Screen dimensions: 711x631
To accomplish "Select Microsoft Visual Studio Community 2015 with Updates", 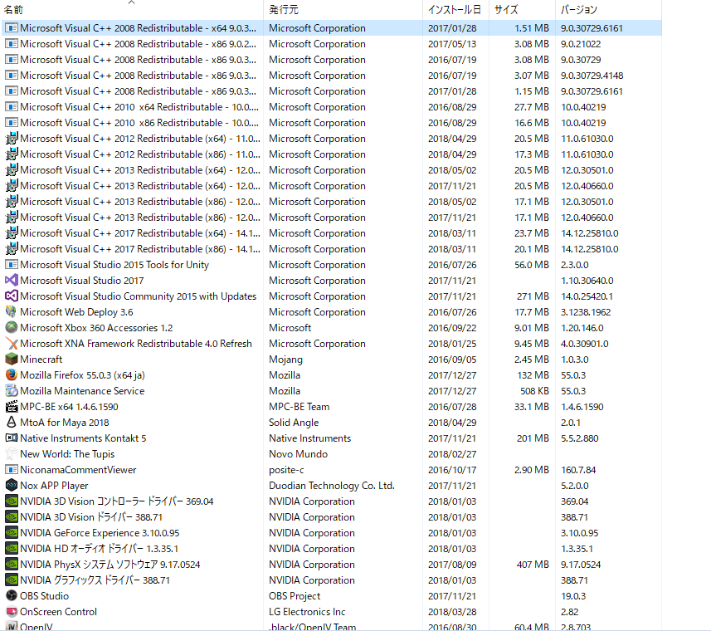I will (139, 296).
